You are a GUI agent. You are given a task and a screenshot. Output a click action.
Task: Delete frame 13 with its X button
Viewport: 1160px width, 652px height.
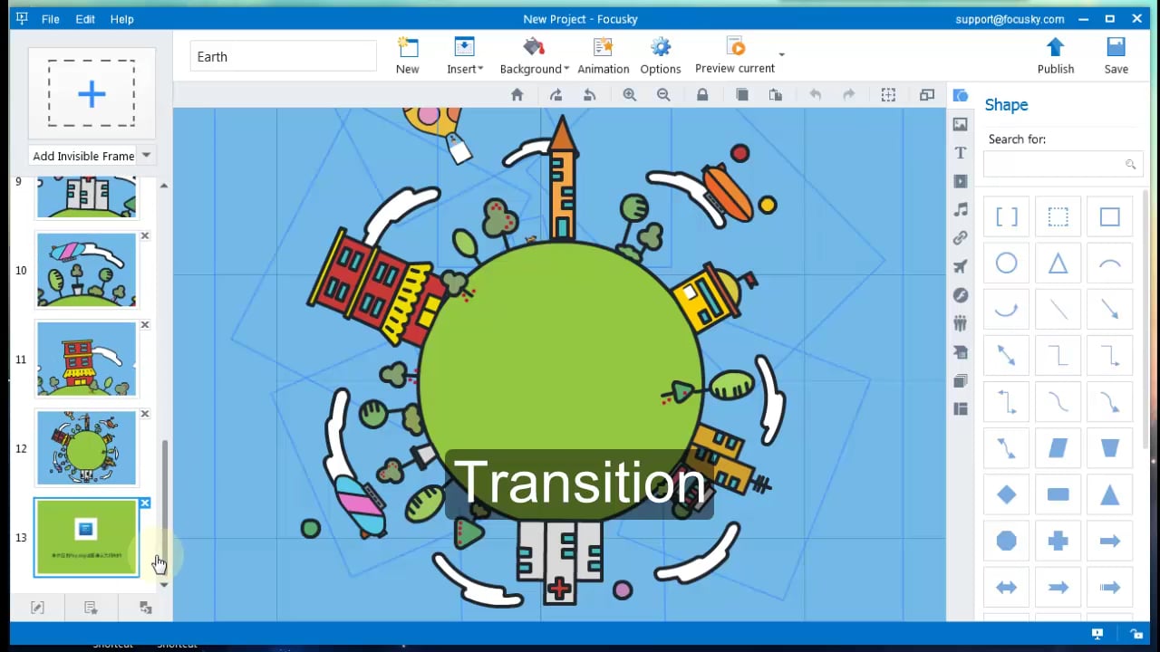point(145,503)
